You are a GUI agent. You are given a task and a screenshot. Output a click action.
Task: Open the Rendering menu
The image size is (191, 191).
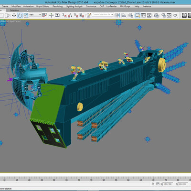57,6
